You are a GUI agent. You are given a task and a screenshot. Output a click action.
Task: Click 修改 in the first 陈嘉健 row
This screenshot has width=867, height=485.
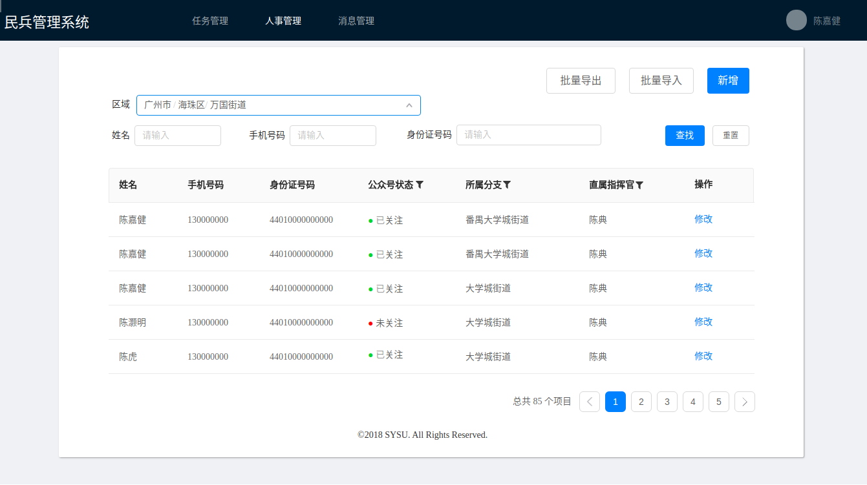pos(703,219)
